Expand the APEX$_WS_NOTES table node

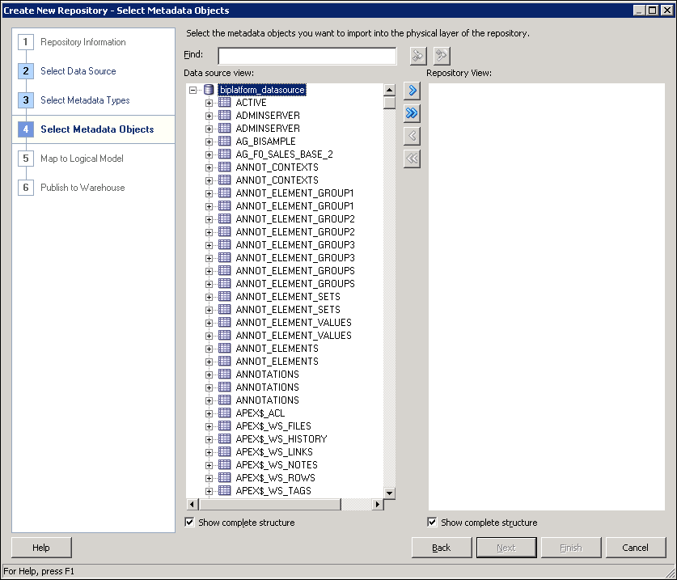point(209,465)
